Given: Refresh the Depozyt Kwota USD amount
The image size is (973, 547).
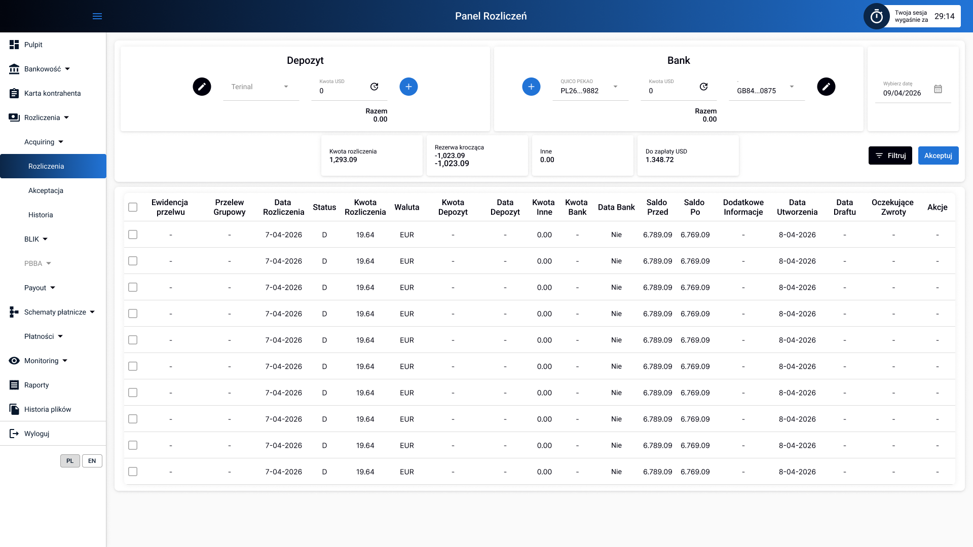Looking at the screenshot, I should (x=374, y=87).
